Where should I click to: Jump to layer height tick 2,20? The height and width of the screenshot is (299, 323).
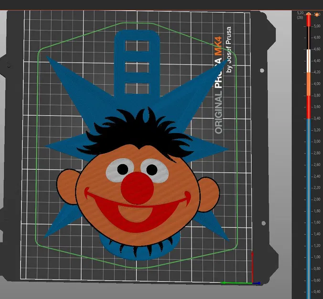click(317, 188)
